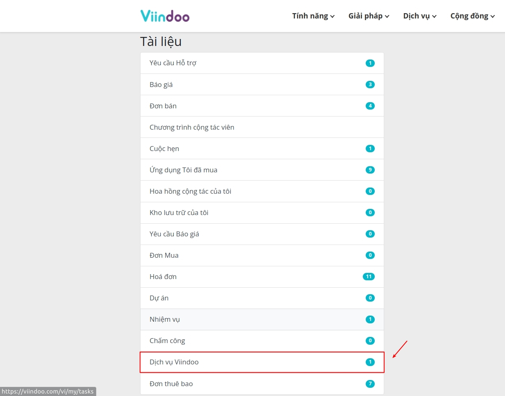The width and height of the screenshot is (505, 396).
Task: Open the Cuộc hẹn entry
Action: tap(262, 149)
